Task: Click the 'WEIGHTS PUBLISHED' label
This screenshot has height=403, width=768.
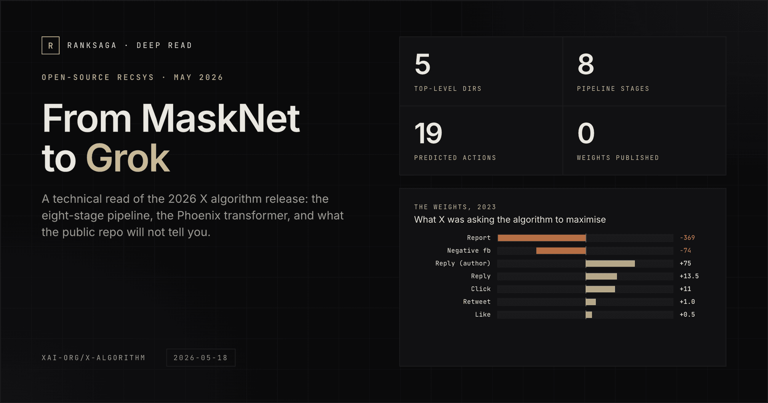Action: coord(618,158)
